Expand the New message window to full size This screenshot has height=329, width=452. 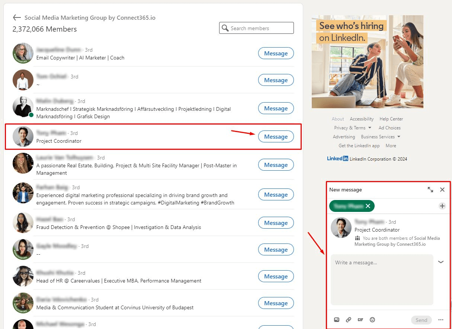430,190
